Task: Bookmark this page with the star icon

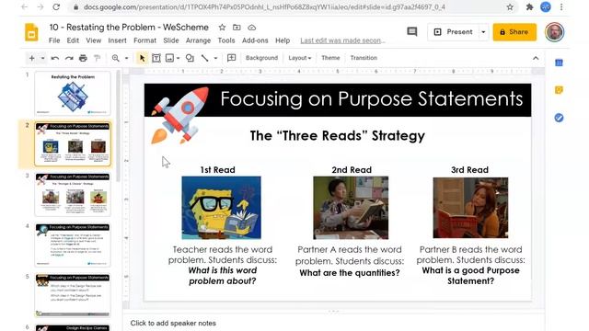Action: (x=510, y=7)
